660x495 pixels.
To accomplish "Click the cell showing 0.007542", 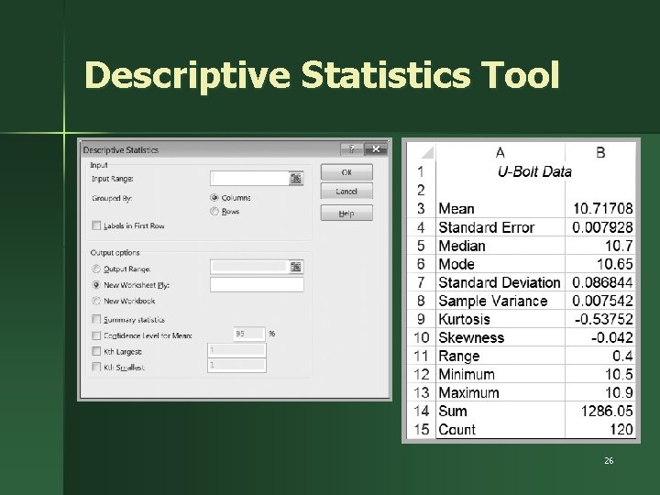I will (600, 301).
